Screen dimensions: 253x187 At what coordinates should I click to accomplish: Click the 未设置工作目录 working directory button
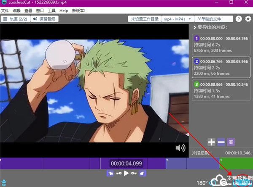pos(145,19)
